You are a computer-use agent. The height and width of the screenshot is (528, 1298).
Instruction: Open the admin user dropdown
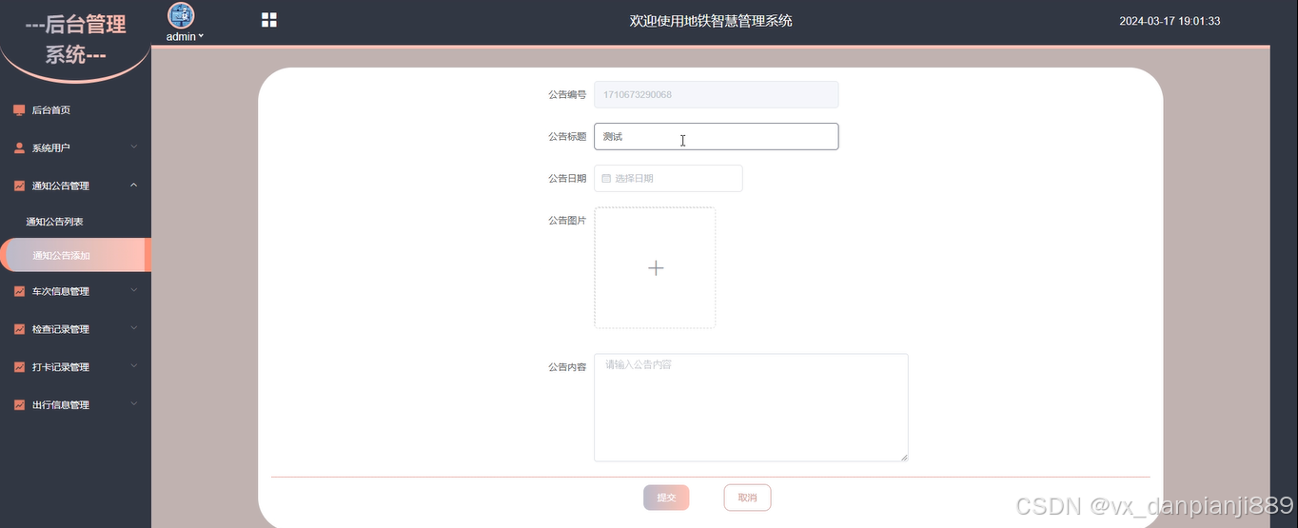coord(185,37)
